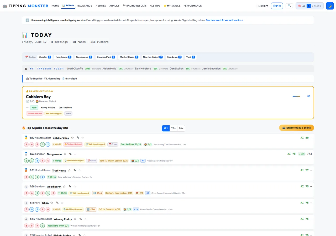Click jockey Harry Atkins in the banker card

[48, 108]
